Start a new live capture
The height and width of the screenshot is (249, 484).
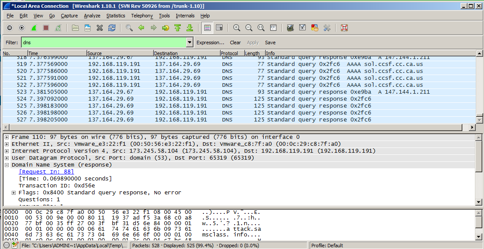click(x=34, y=28)
